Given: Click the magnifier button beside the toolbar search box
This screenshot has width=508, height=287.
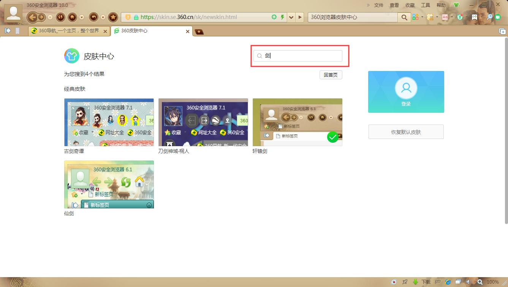Looking at the screenshot, I should pyautogui.click(x=404, y=17).
